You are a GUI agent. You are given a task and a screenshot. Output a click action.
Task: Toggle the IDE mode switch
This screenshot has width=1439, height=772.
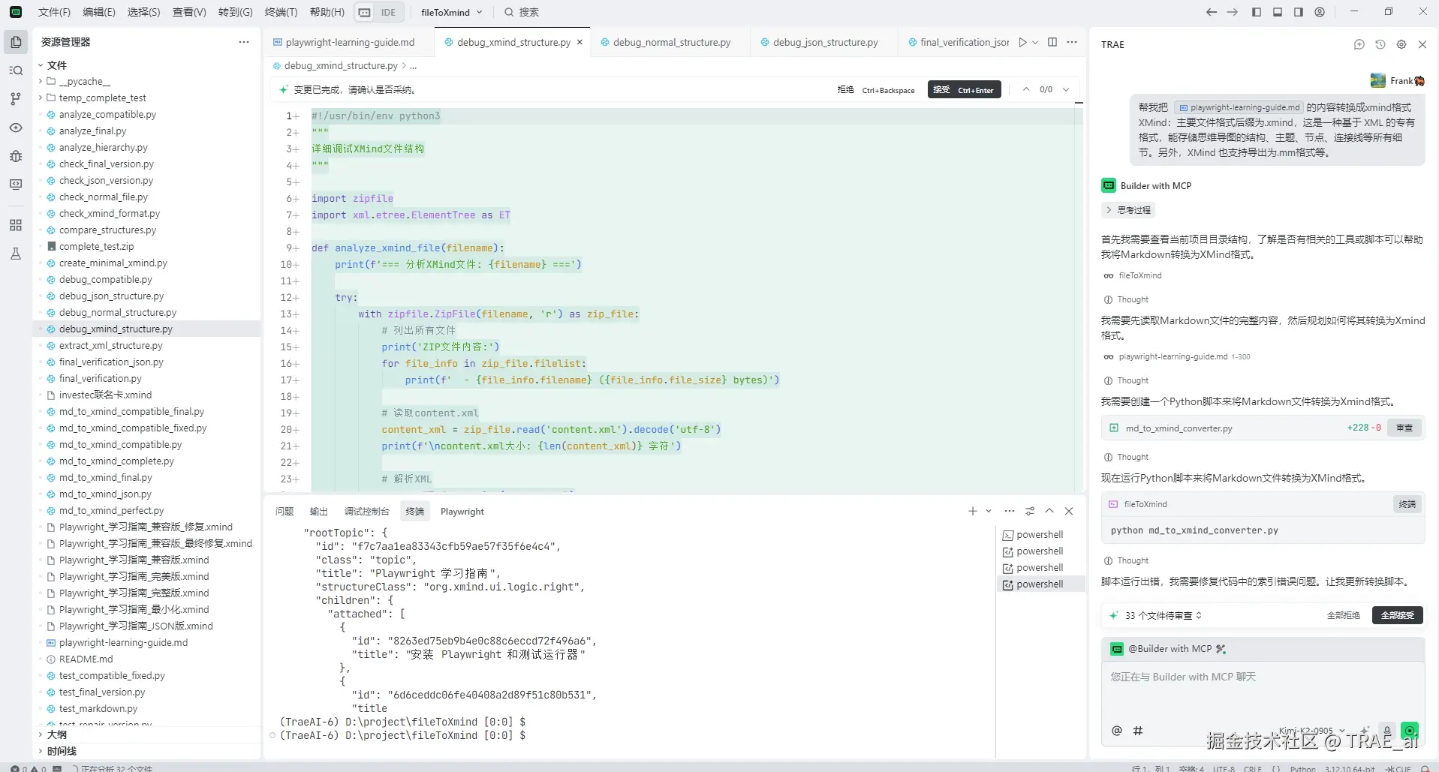click(x=378, y=12)
